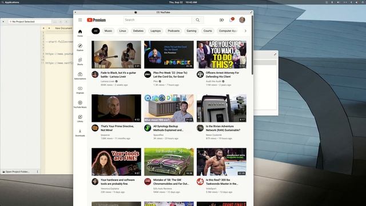Click 'Officers Arrest Attorney For Defending His Client' title
366x206 pixels.
(222, 75)
